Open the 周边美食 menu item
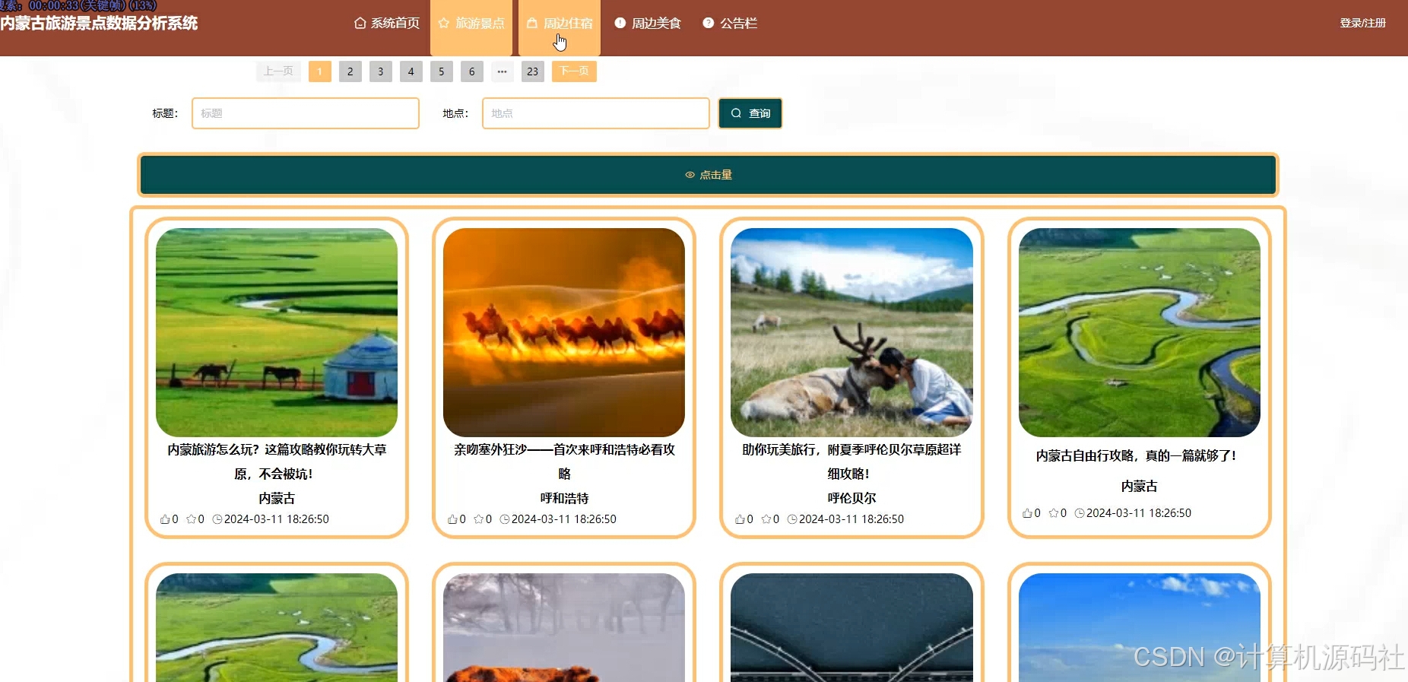This screenshot has width=1408, height=682. pos(648,24)
